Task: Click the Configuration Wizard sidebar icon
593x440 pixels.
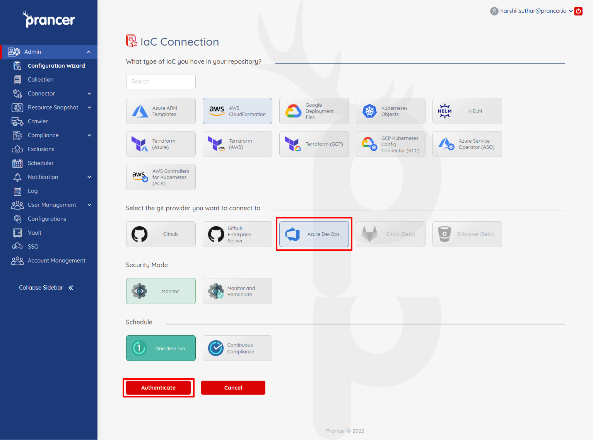Action: (x=17, y=66)
